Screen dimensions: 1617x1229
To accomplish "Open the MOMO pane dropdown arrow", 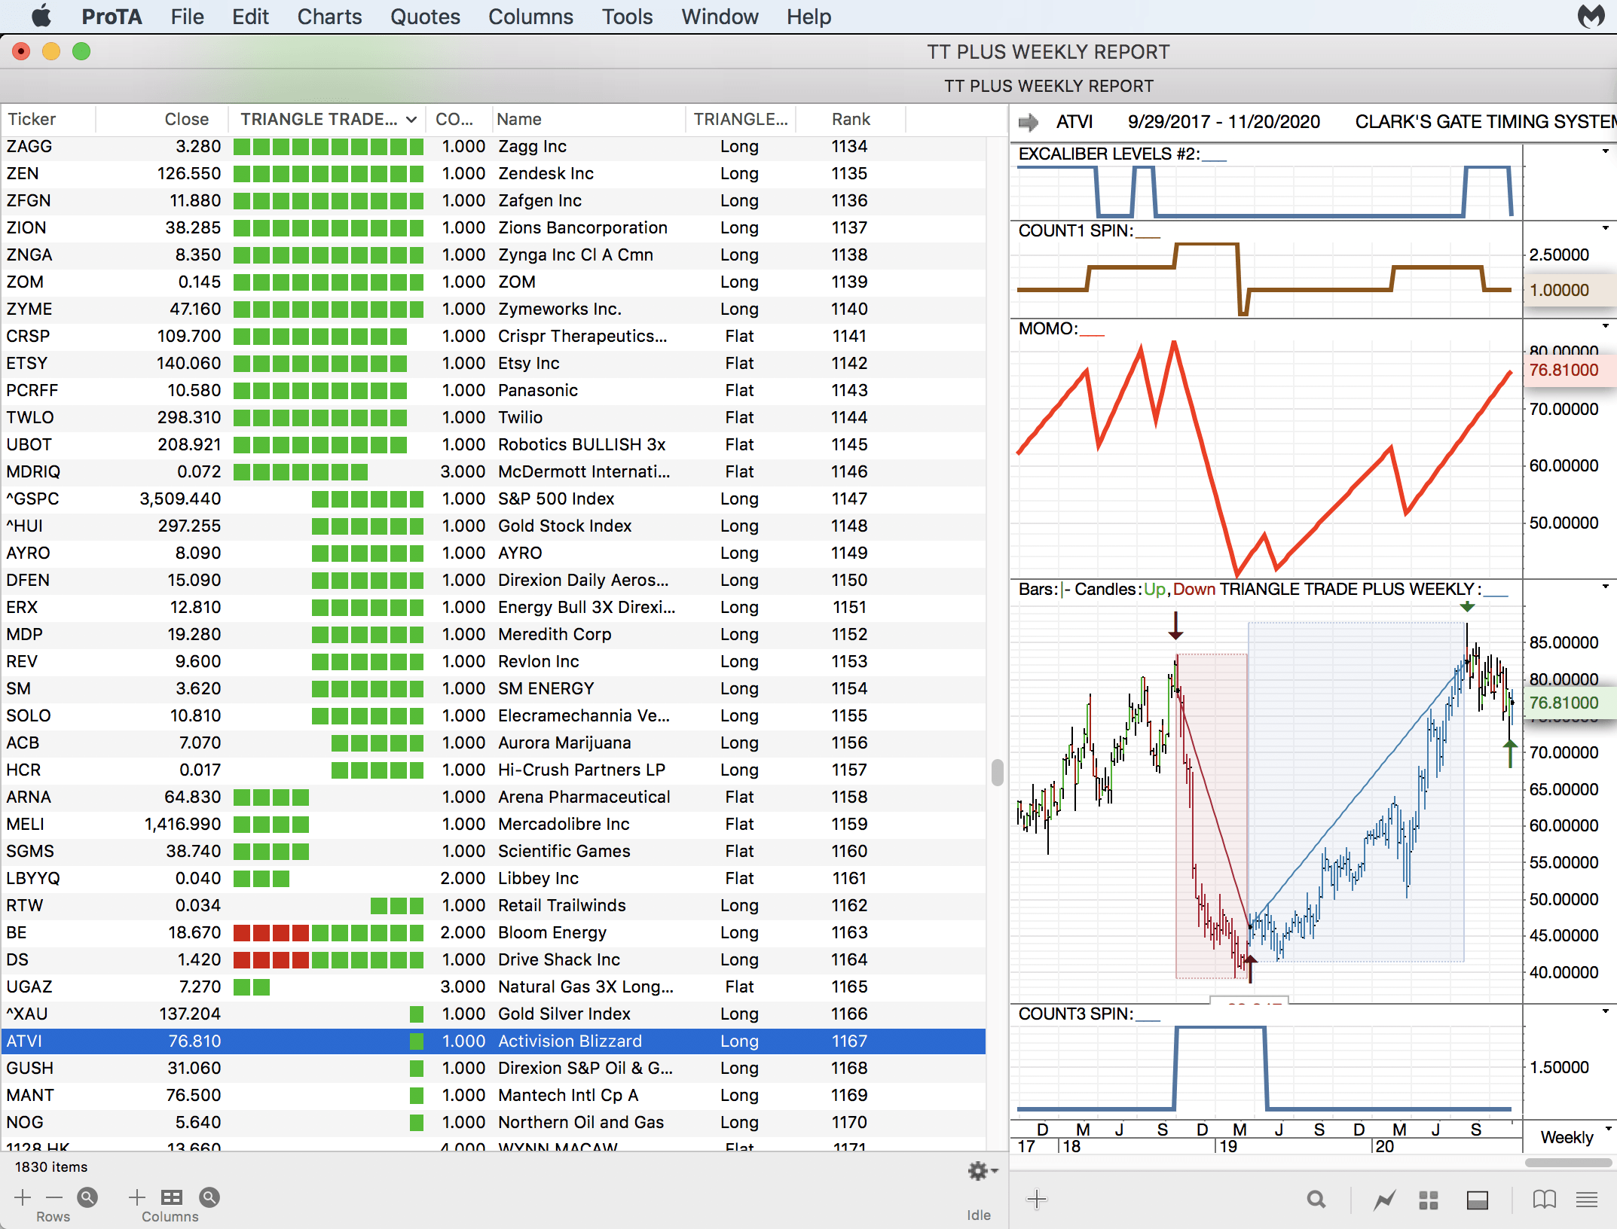I will [1606, 327].
